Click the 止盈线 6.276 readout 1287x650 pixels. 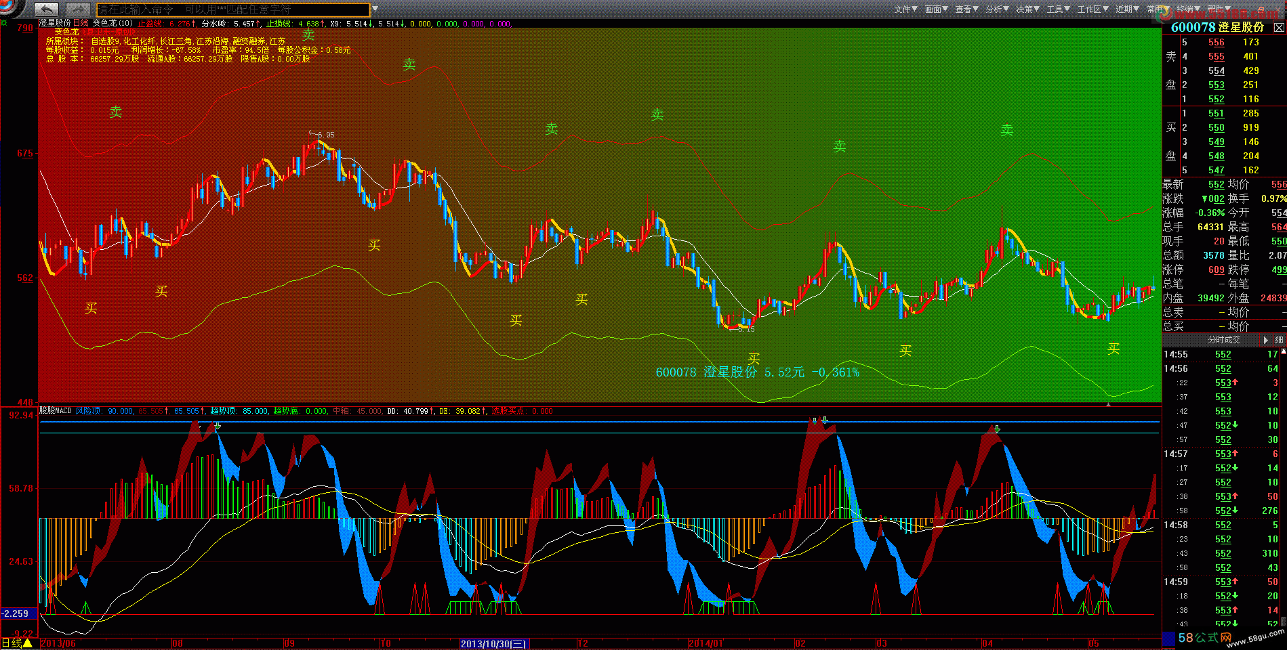[x=167, y=23]
